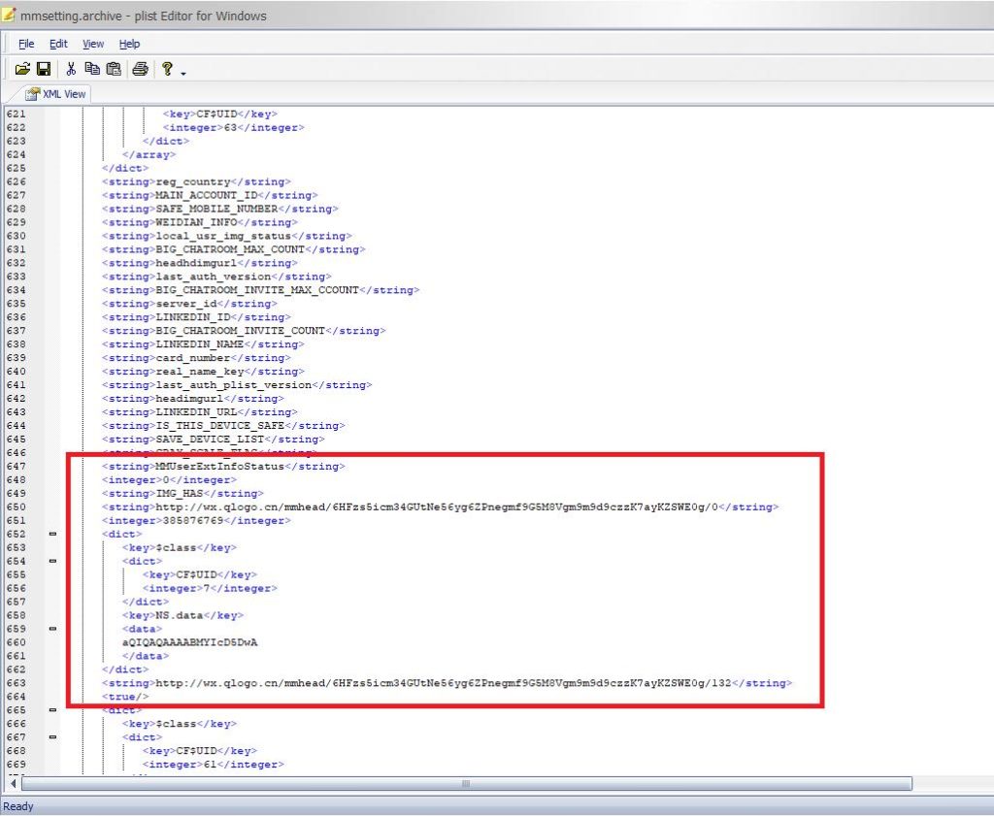Click the Open file toolbar icon

point(22,69)
